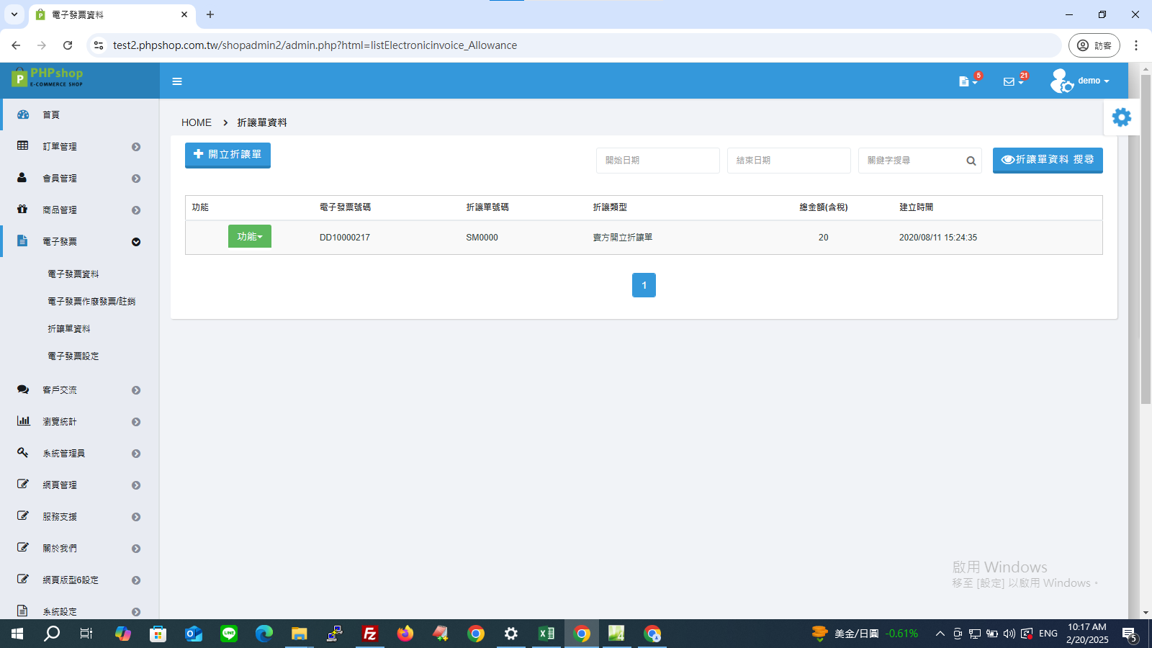Open the blue settings gear panel
The image size is (1152, 648).
tap(1121, 117)
